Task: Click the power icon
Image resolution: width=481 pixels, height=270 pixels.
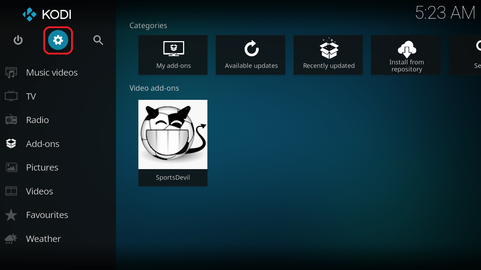Action: 18,40
